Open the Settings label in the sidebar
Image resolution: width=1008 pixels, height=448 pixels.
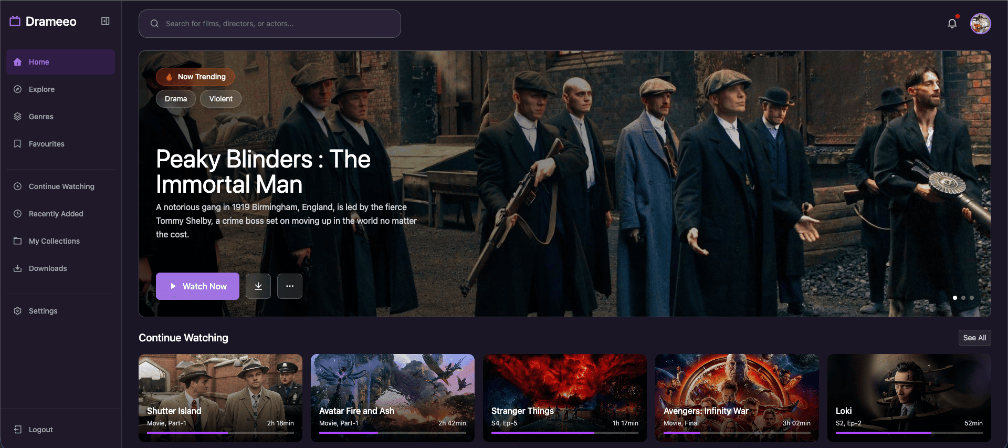click(43, 311)
